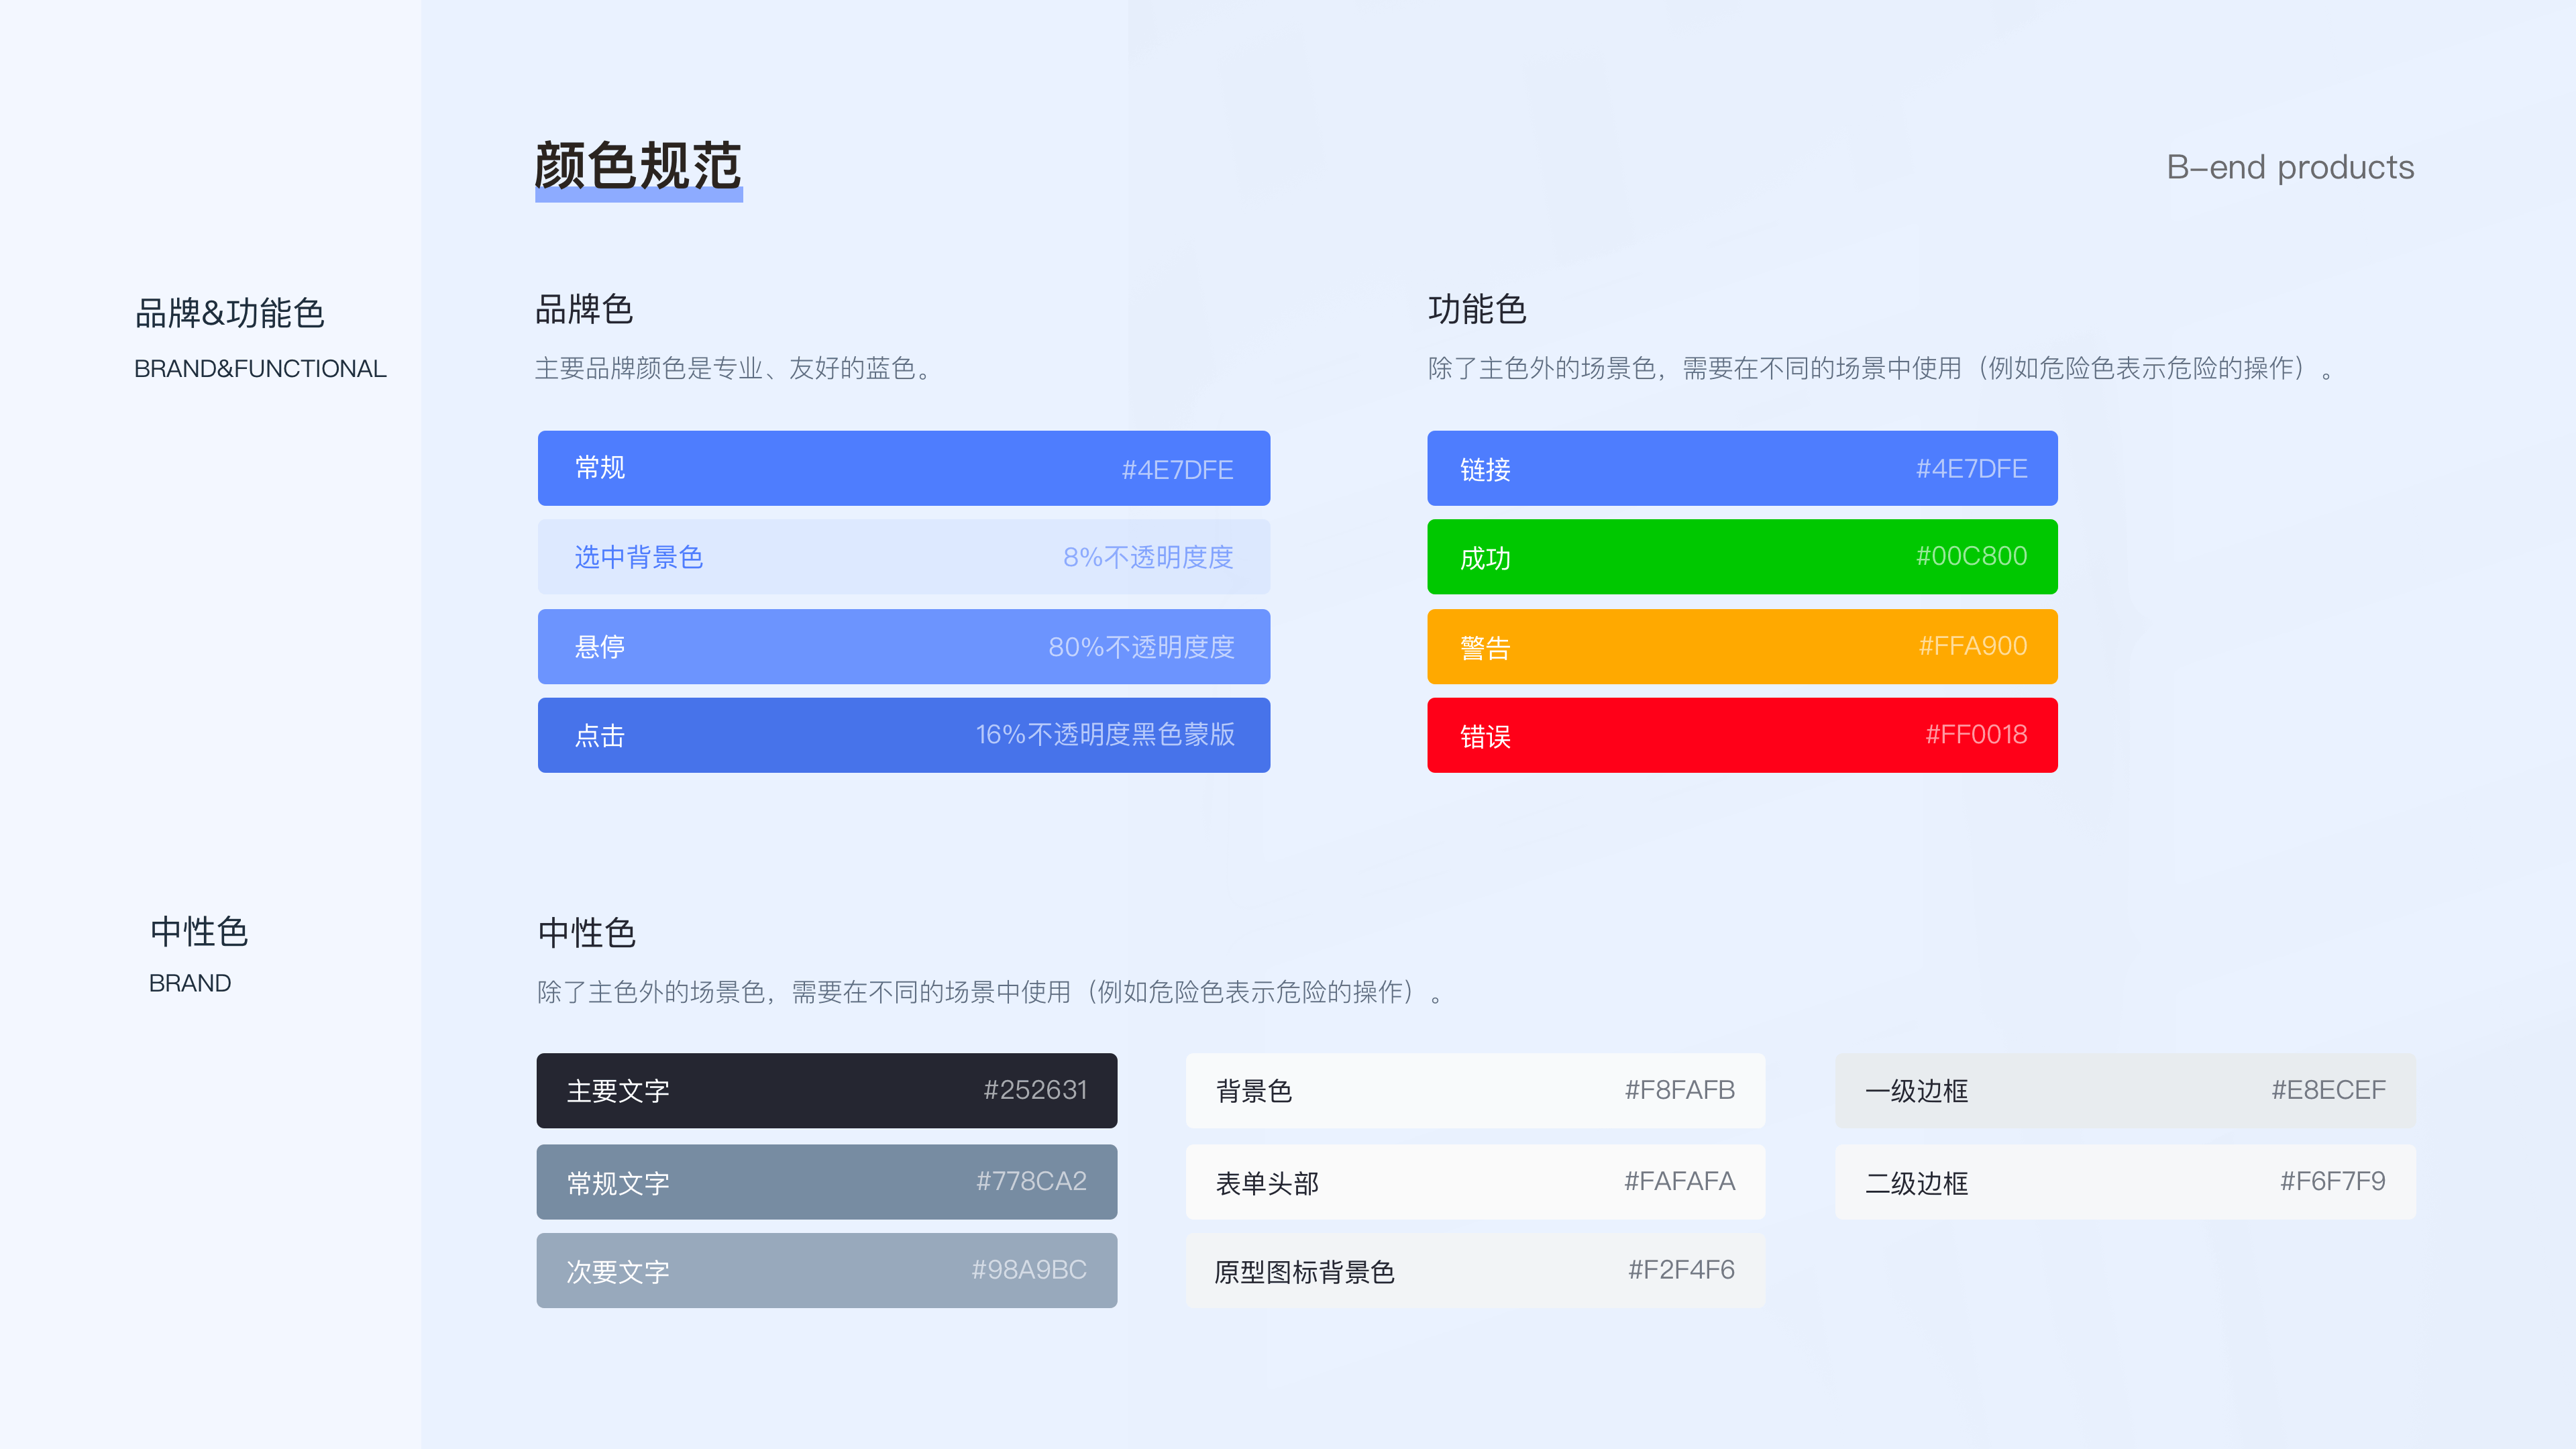The image size is (2576, 1449).
Task: Select the 成功 green #00C800 swatch
Action: tap(1742, 557)
